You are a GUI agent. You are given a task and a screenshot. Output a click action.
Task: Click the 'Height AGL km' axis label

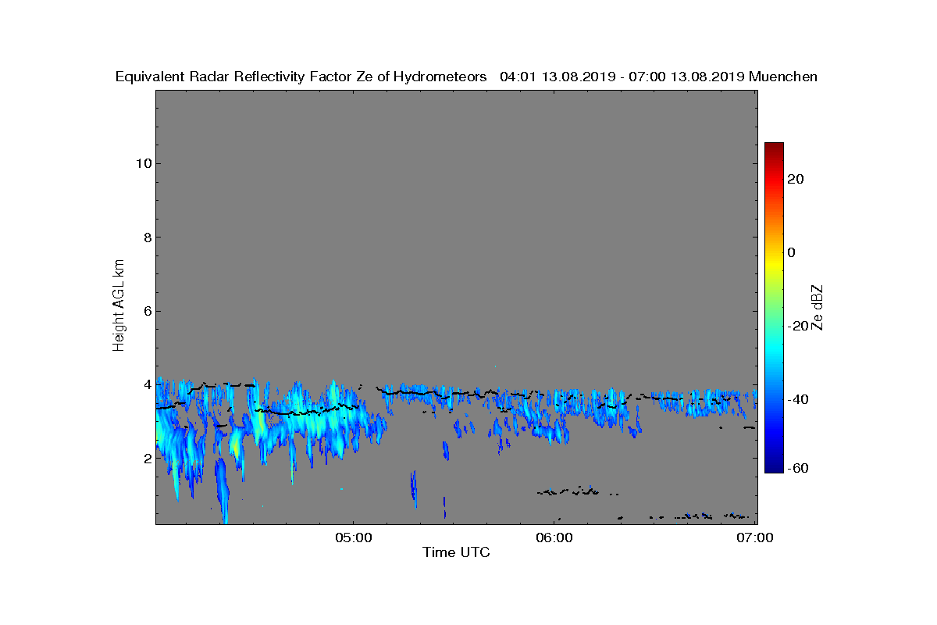coord(119,307)
